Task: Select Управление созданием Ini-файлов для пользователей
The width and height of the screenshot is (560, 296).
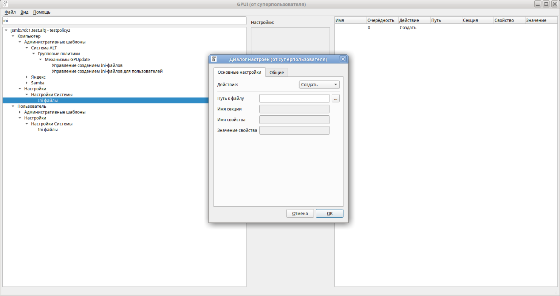Action: click(x=107, y=71)
